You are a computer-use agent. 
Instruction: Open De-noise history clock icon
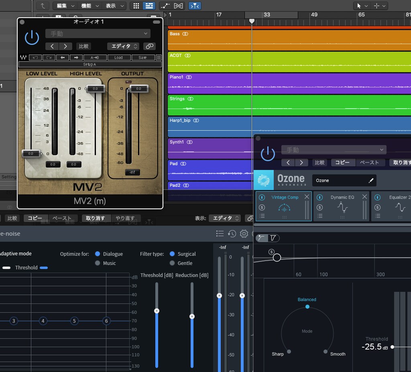click(232, 234)
